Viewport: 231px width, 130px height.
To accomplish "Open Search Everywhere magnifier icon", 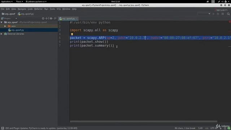I will [x=228, y=14].
